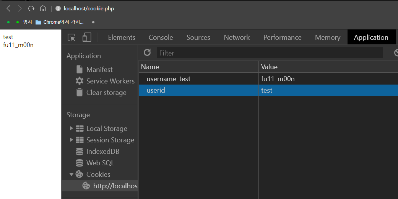Select the IndexedDB storage item
The height and width of the screenshot is (199, 398).
[x=102, y=152]
